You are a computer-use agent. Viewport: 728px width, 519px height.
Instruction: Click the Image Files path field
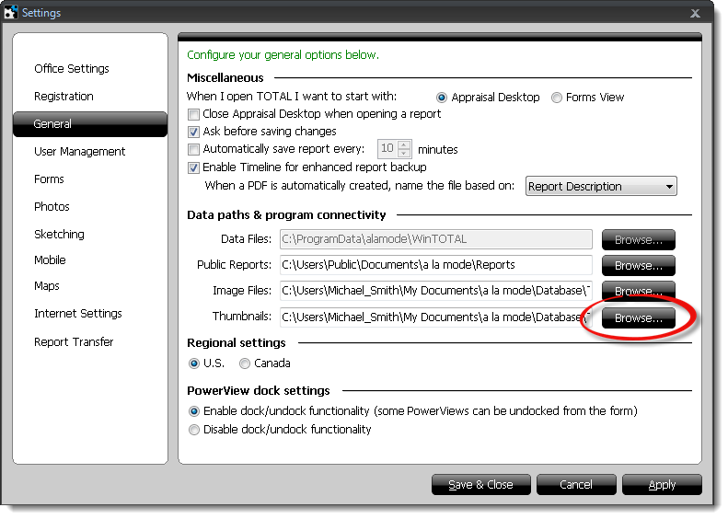tap(436, 291)
